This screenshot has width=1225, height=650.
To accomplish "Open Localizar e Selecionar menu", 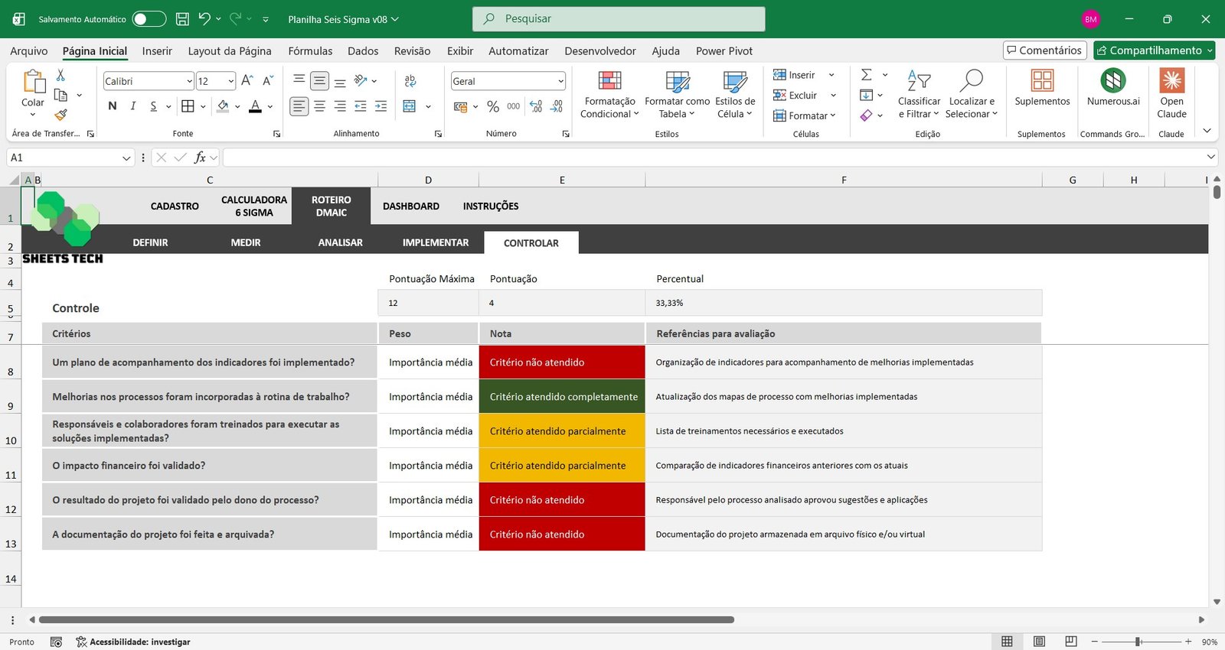I will point(971,94).
